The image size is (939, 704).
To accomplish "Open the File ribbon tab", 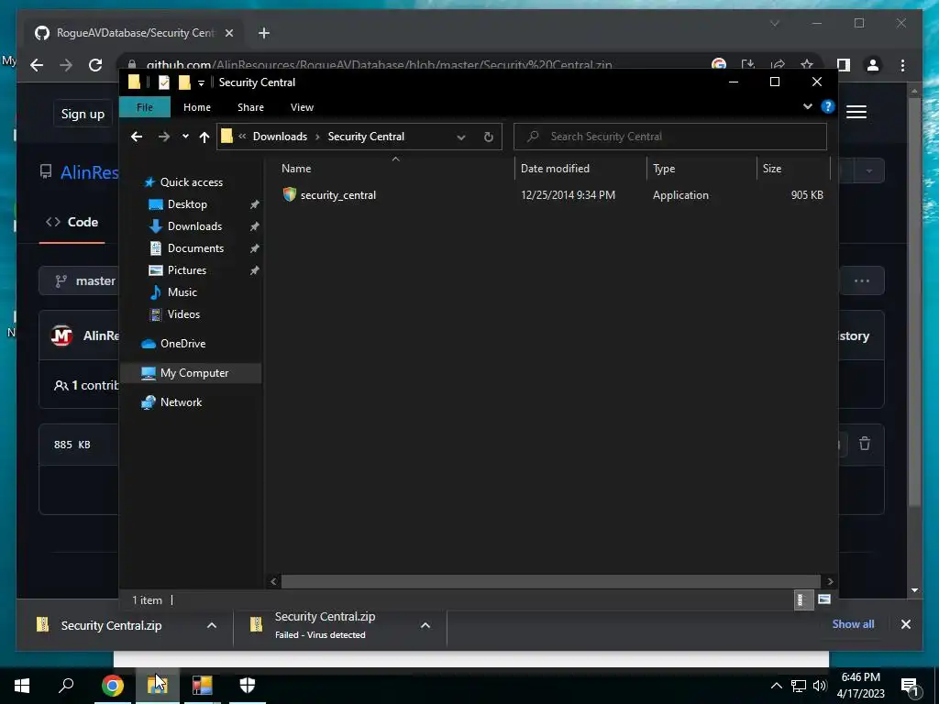I will (145, 107).
